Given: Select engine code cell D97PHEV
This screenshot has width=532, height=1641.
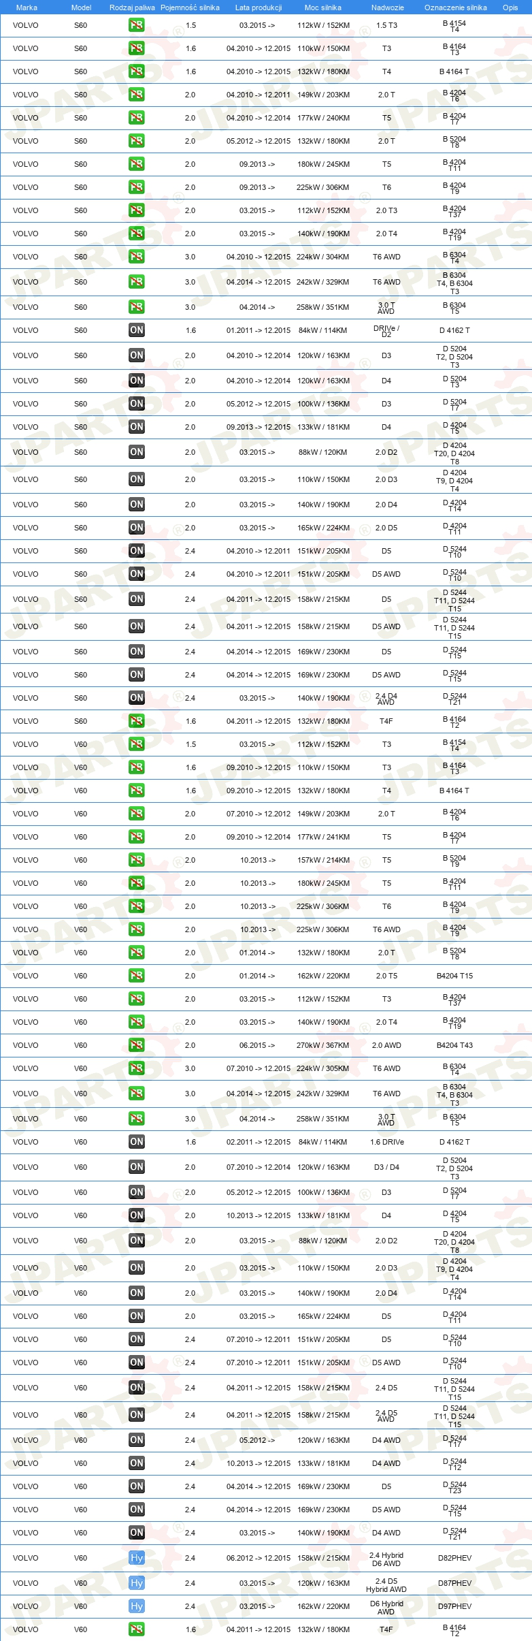Looking at the screenshot, I should click(x=454, y=1606).
